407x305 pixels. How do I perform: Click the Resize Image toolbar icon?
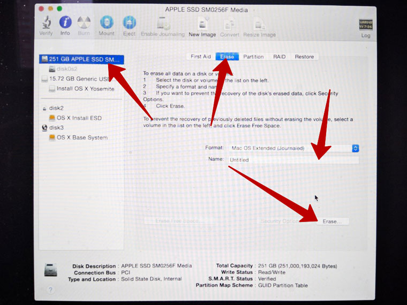coord(259,24)
